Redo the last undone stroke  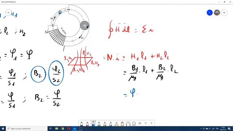tap(151, 123)
